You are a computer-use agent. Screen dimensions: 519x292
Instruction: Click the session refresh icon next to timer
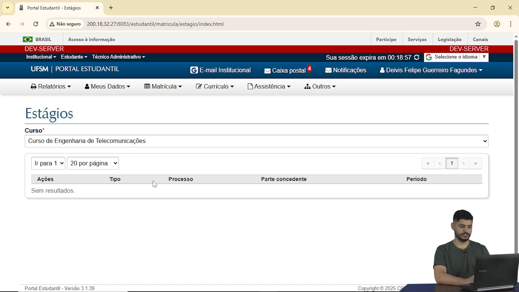pos(417,57)
